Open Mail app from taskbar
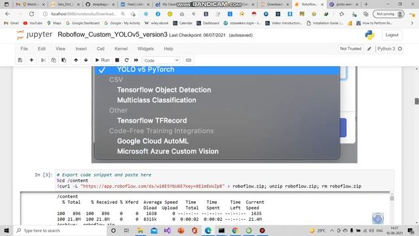Screen dimensions: 419x236 click(154, 231)
